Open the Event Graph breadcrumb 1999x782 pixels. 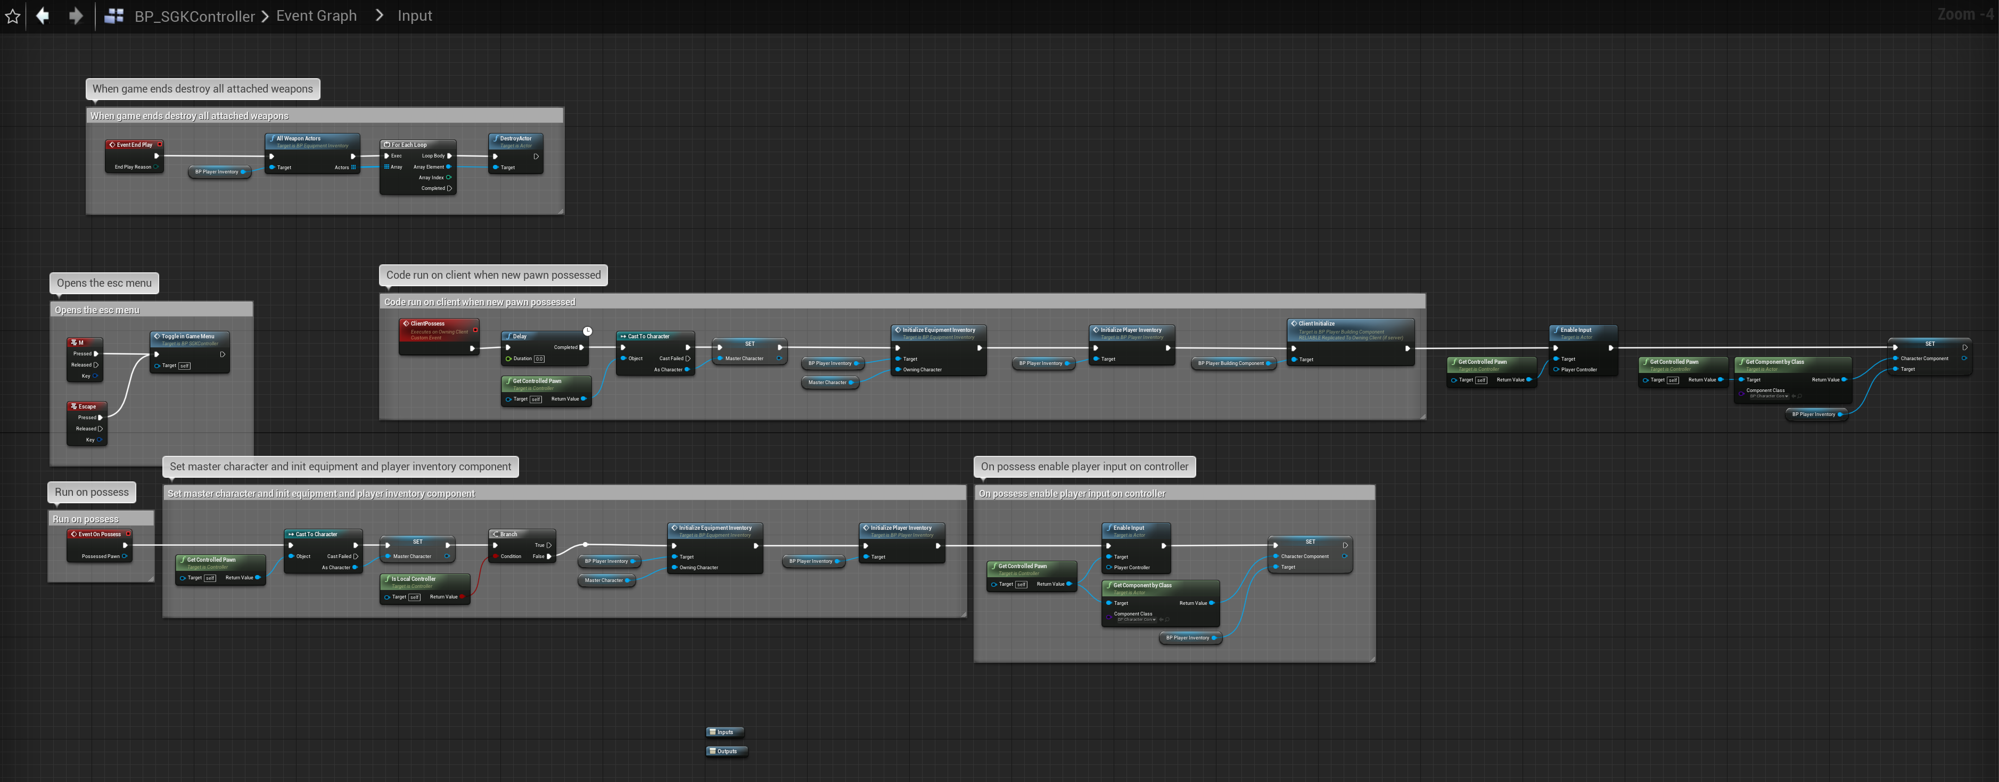tap(316, 16)
